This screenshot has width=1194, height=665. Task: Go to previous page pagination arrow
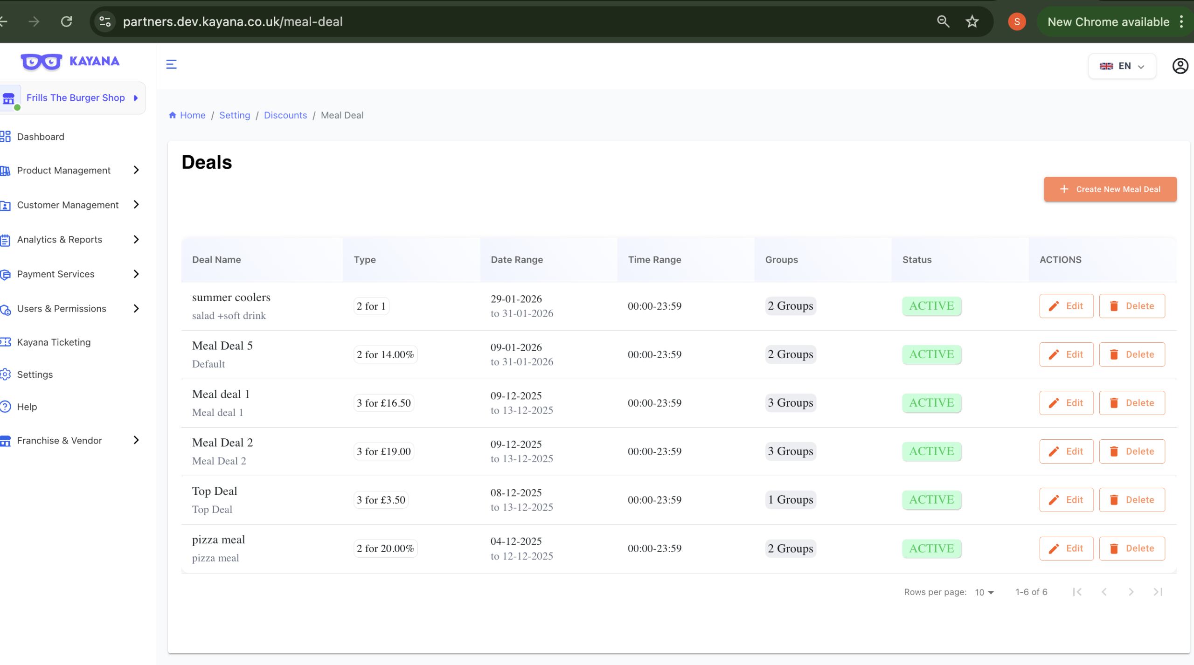coord(1104,592)
